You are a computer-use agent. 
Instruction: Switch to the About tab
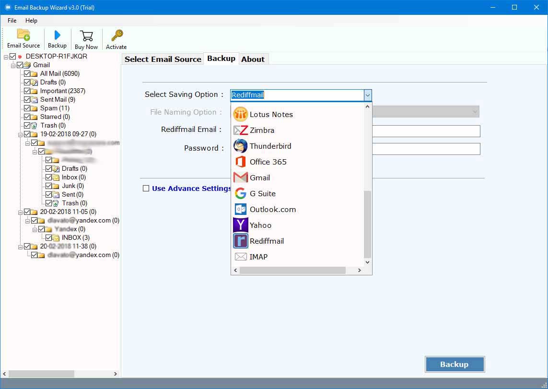click(x=253, y=59)
